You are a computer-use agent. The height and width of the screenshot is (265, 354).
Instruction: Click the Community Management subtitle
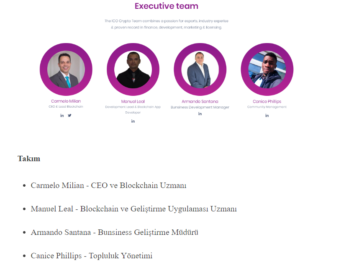pyautogui.click(x=267, y=107)
